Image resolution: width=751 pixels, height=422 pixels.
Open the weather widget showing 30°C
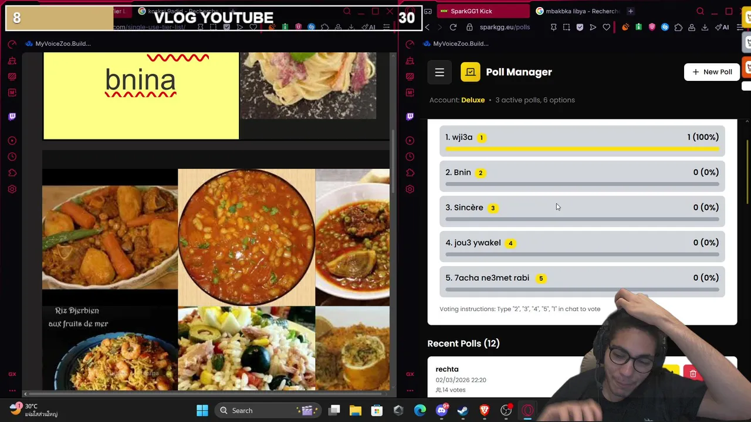(x=34, y=410)
